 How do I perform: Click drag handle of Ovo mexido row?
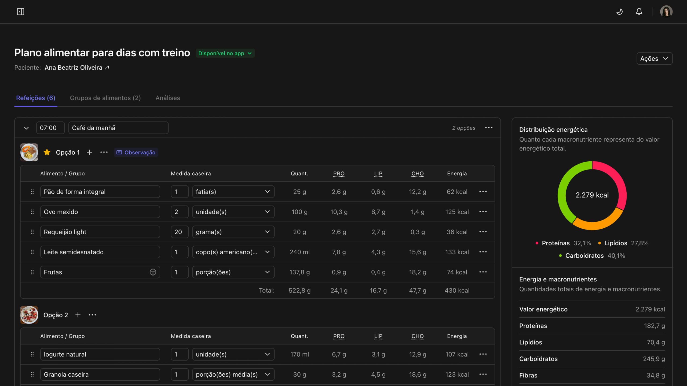32,212
